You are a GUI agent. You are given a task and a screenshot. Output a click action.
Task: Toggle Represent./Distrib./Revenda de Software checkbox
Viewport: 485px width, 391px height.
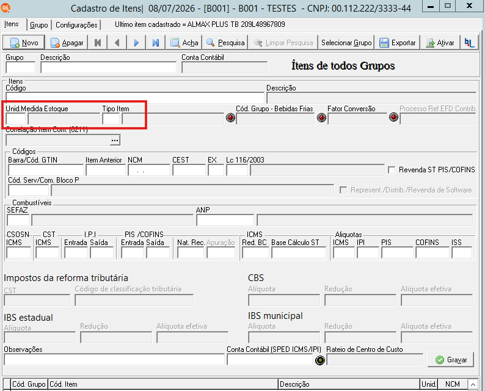coord(343,190)
